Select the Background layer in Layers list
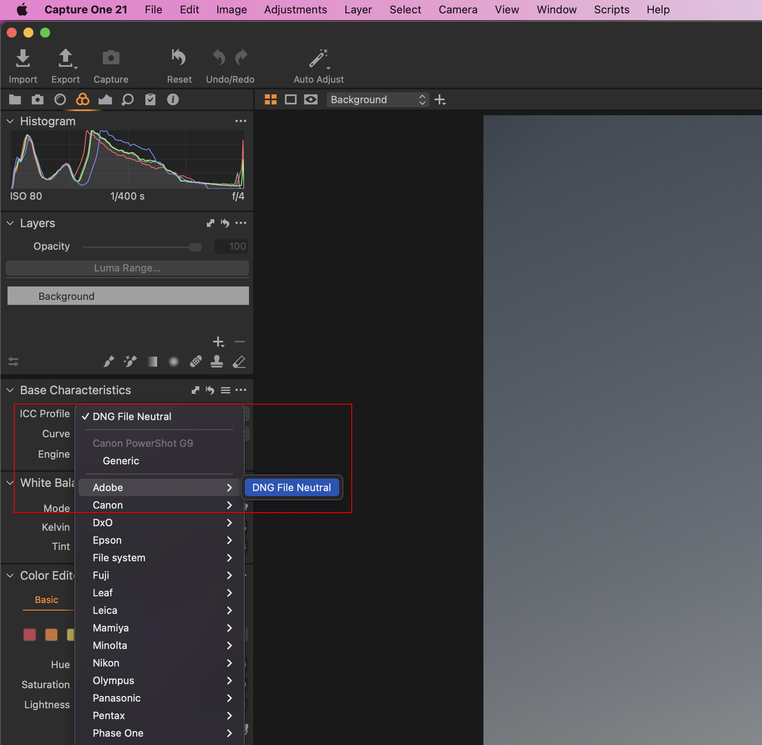The image size is (762, 745). click(128, 296)
